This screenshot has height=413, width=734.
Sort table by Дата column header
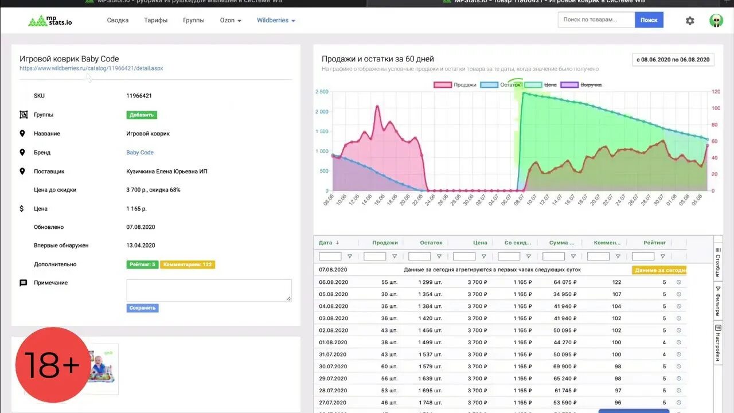click(329, 243)
